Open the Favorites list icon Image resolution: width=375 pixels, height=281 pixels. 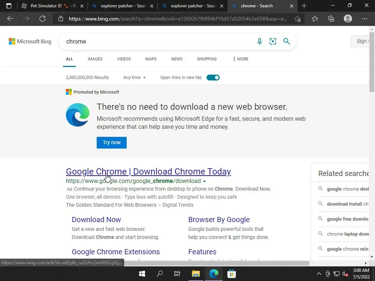(315, 19)
